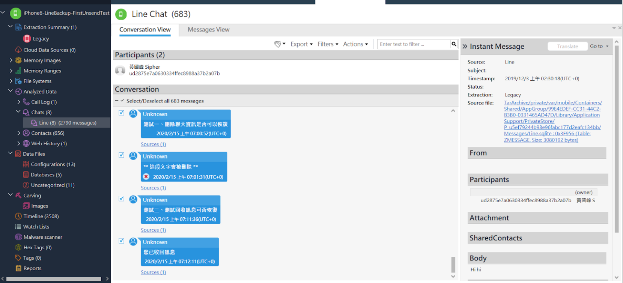Viewport: 623px width, 283px height.
Task: Expand the Contacts (656) node
Action: 19,133
